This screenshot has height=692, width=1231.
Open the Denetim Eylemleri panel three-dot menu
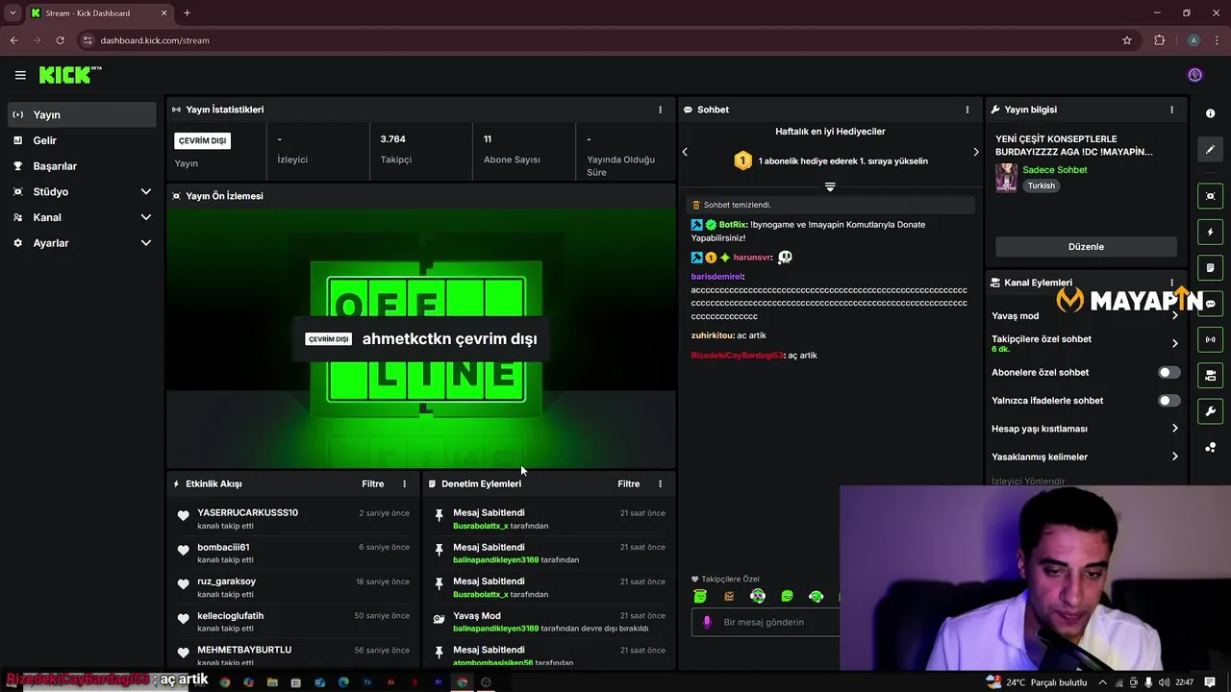point(660,483)
